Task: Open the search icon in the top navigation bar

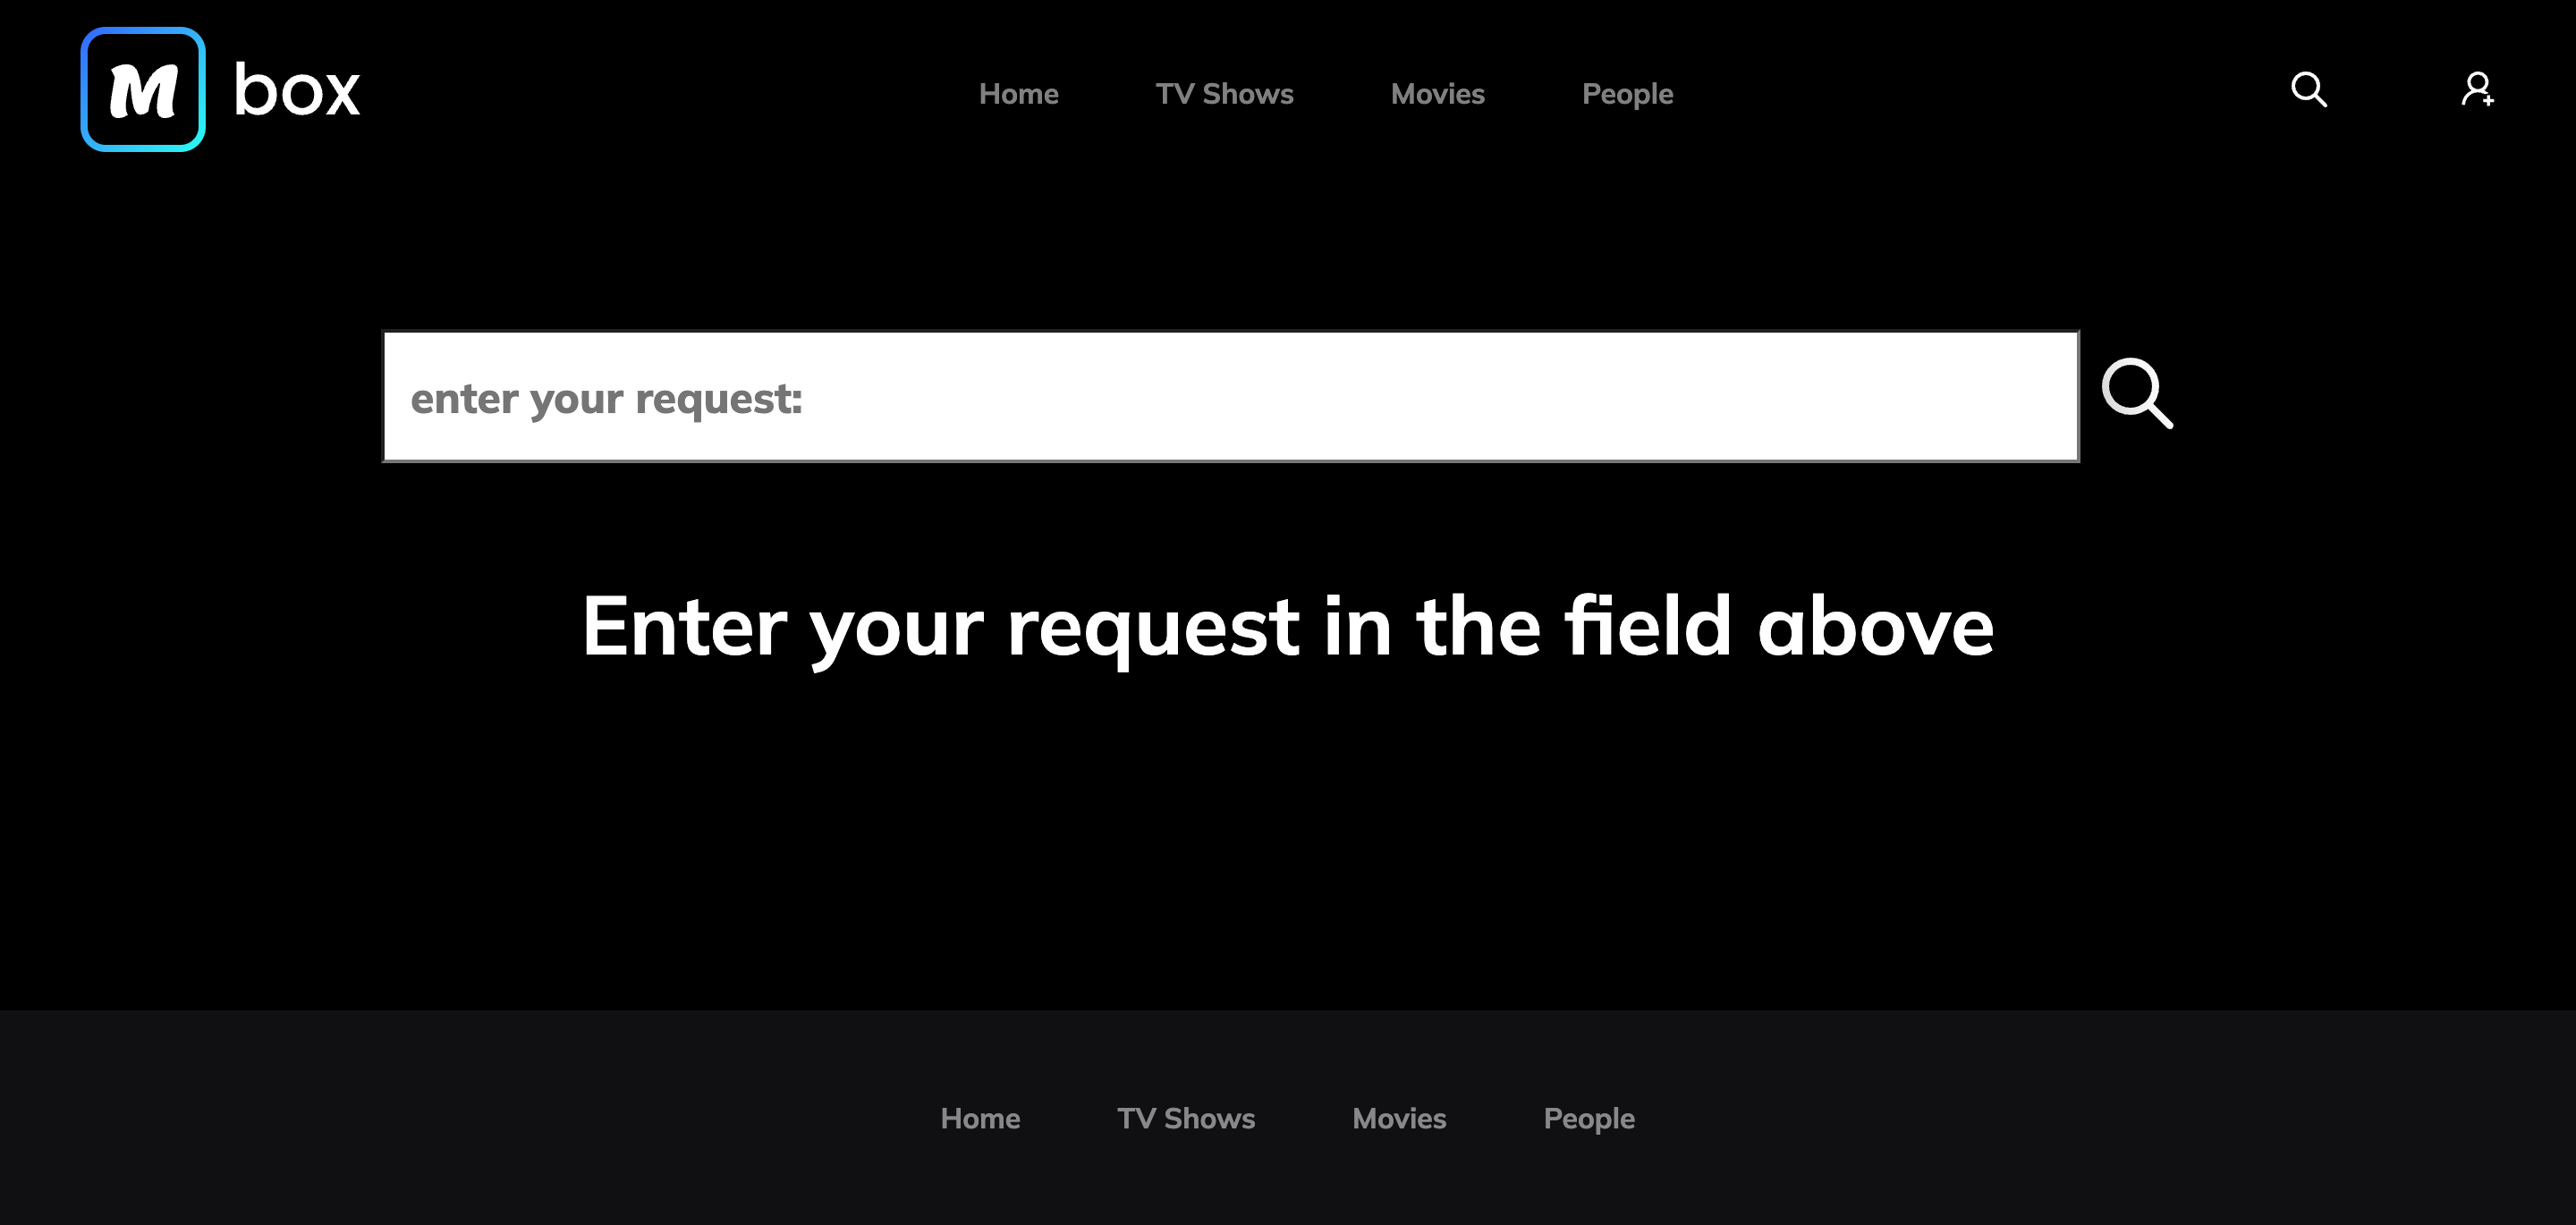Action: (2308, 89)
